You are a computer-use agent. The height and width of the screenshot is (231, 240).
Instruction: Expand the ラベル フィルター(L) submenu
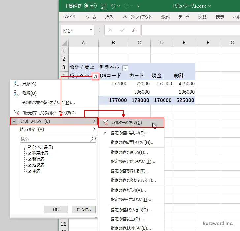[54, 121]
